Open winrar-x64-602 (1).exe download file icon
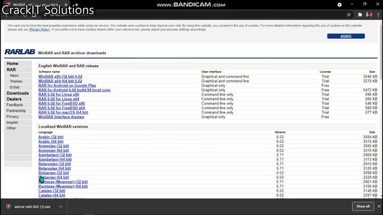This screenshot has width=383, height=215. point(8,207)
